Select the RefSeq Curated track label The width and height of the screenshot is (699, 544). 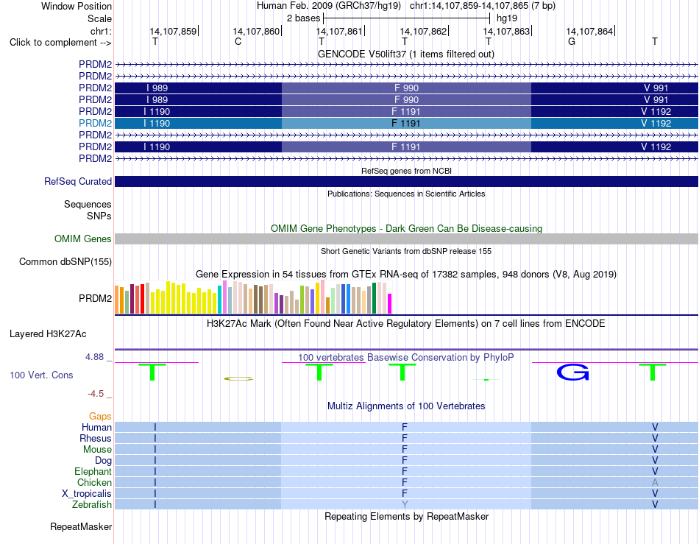(x=78, y=182)
